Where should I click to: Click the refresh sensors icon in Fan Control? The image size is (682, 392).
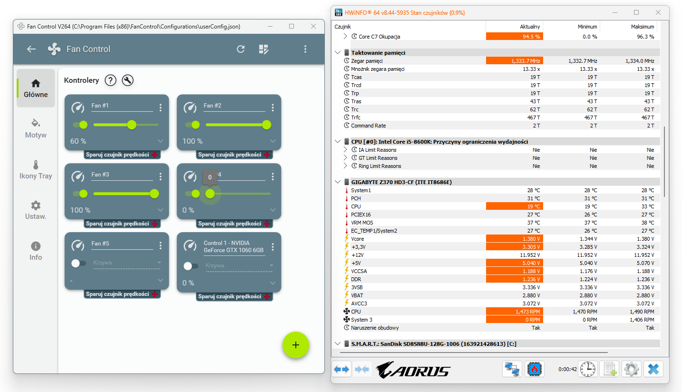point(241,49)
